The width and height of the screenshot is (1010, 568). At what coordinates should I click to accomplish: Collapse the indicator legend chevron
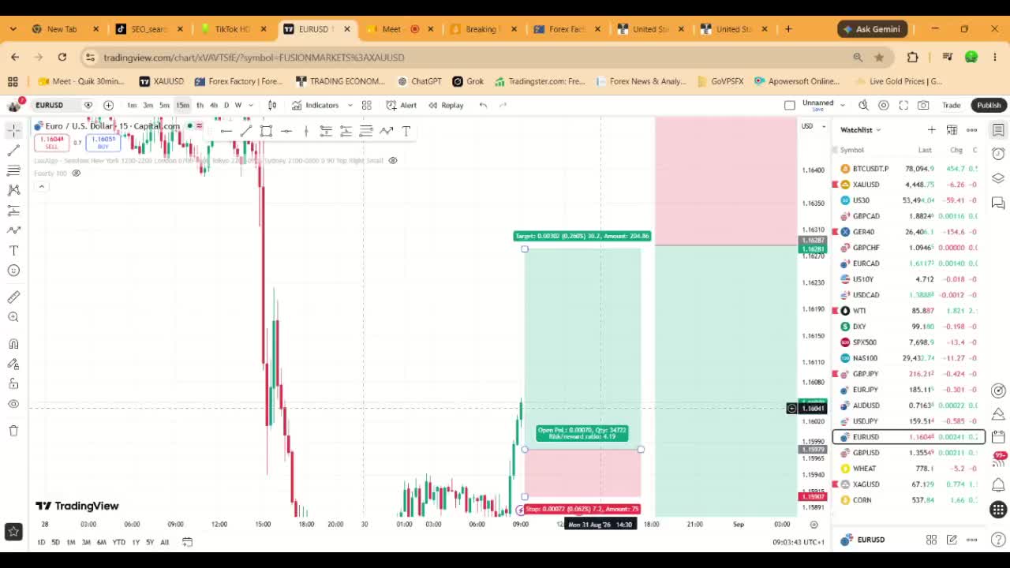[x=41, y=187]
